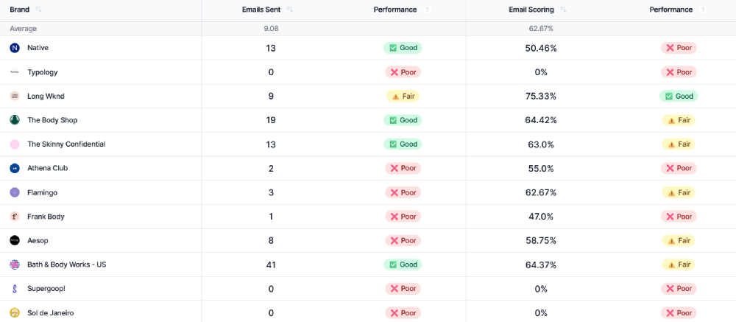
Task: Click Long Wknd's 9 emails sent
Action: pyautogui.click(x=271, y=96)
